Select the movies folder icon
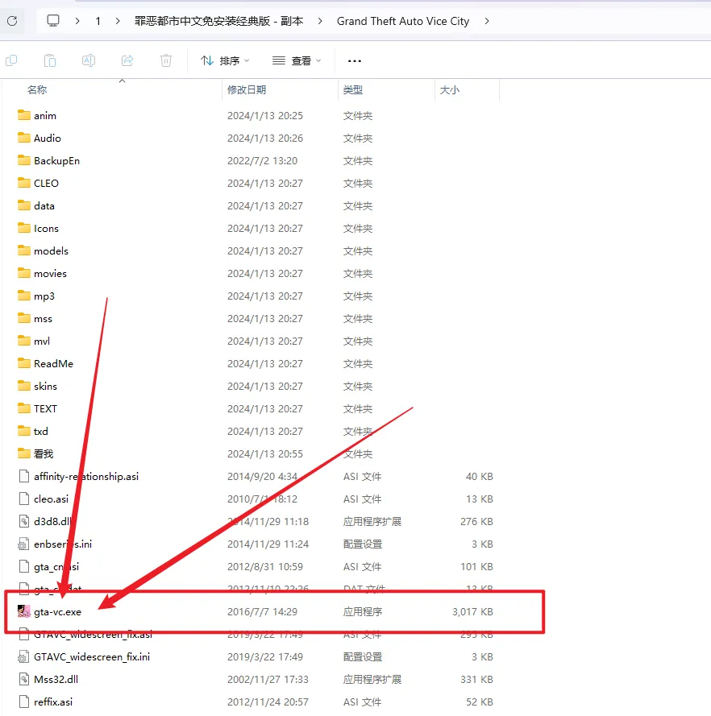 point(23,273)
